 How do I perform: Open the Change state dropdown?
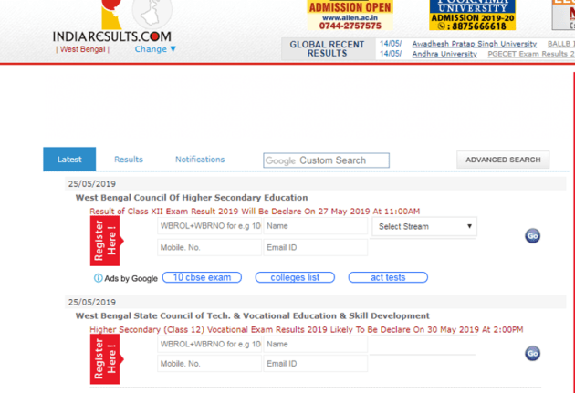click(155, 49)
